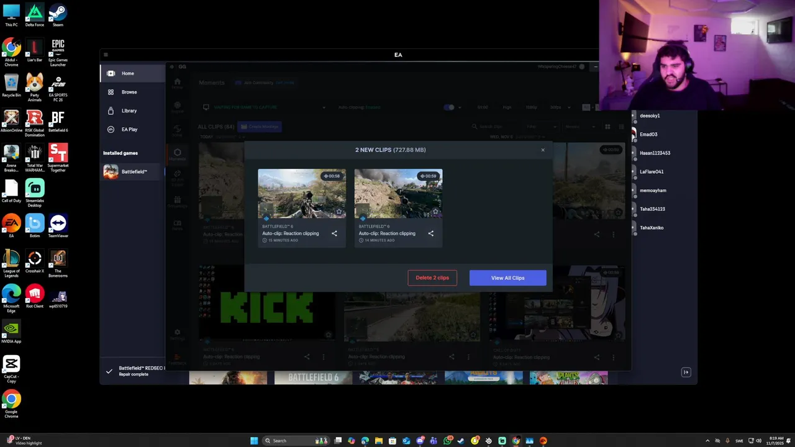This screenshot has width=795, height=447.
Task: Open Library in the EA app sidebar
Action: [x=132, y=111]
